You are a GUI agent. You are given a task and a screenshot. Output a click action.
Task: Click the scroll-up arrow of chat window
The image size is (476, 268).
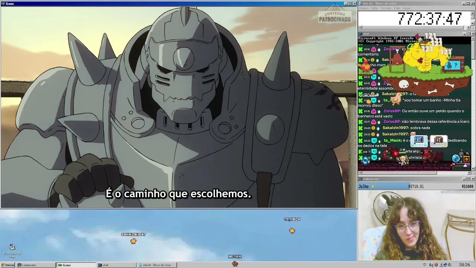pyautogui.click(x=473, y=38)
